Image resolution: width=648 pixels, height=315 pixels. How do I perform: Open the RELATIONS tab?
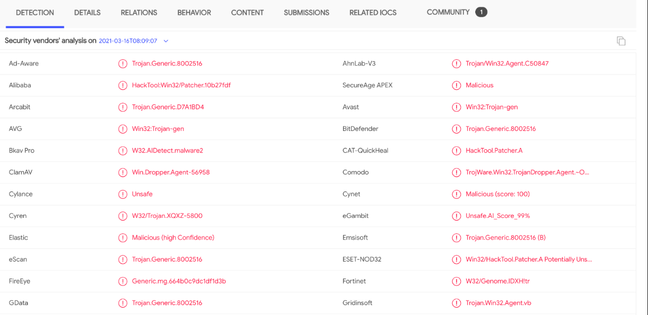[x=139, y=12]
